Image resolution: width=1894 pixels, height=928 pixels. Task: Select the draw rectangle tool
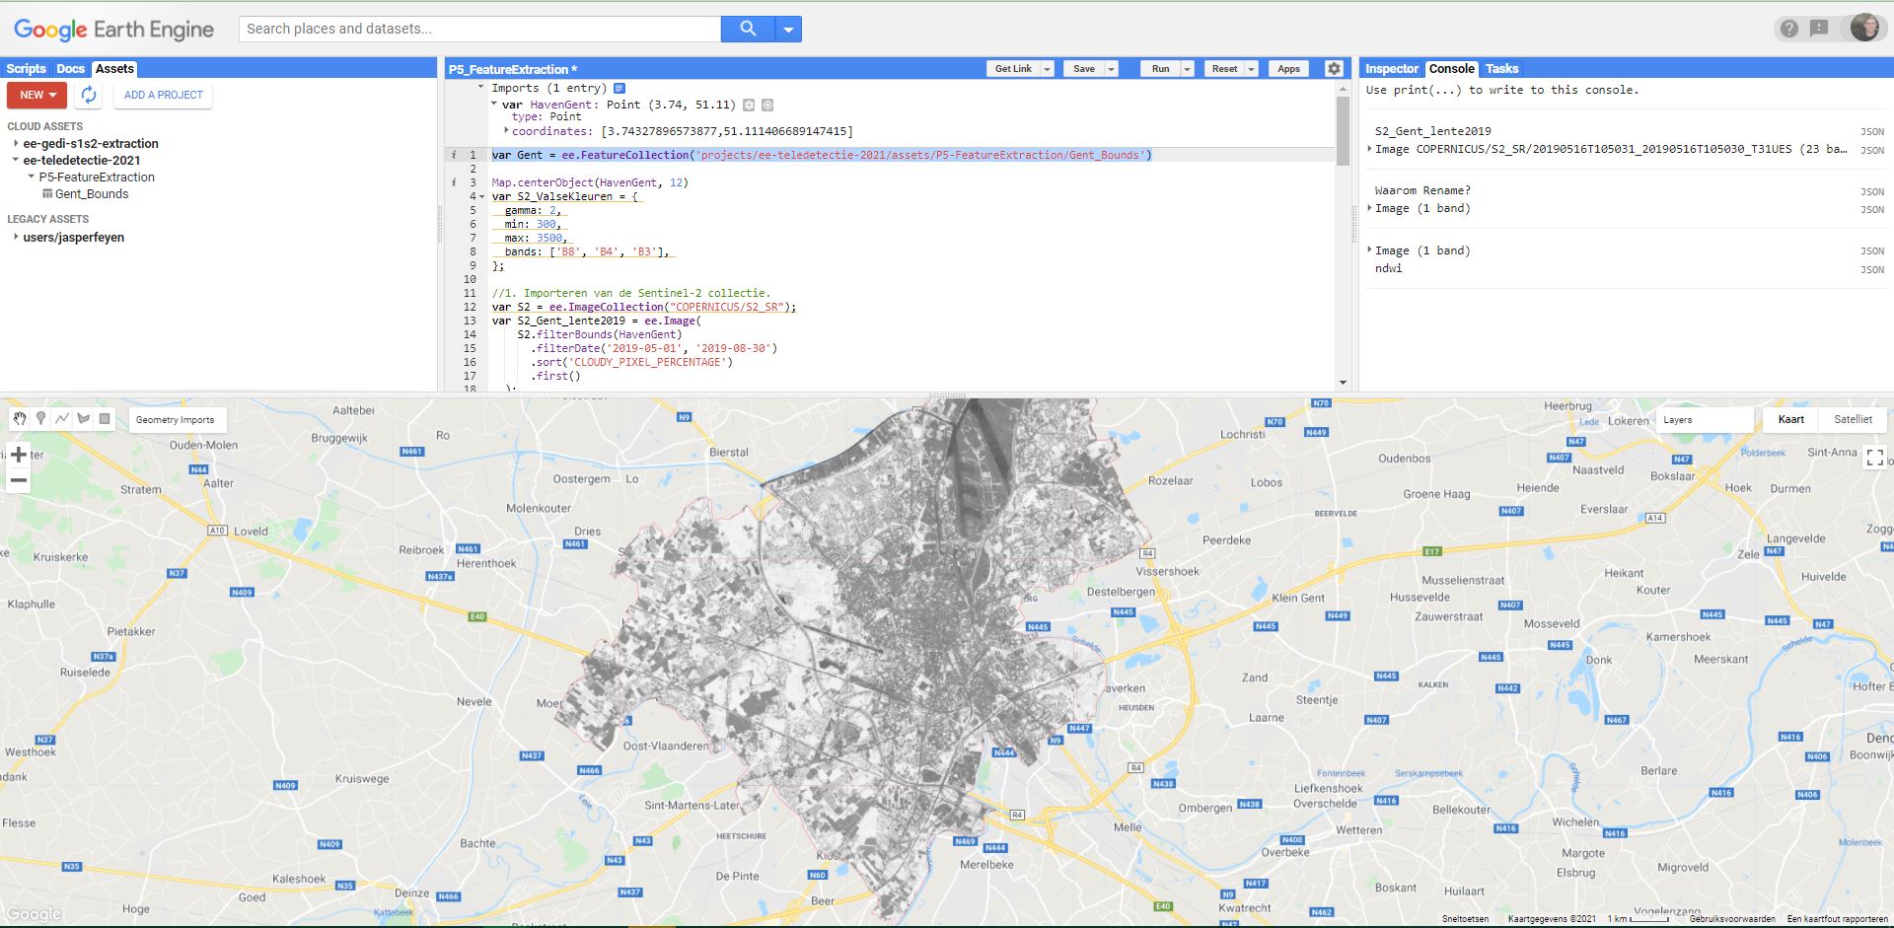coord(106,419)
